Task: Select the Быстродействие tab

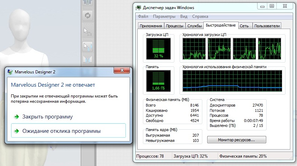Action: 221,25
